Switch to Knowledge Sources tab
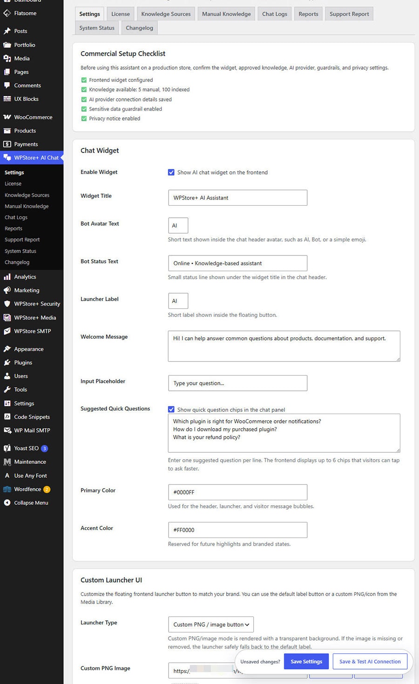 (166, 14)
